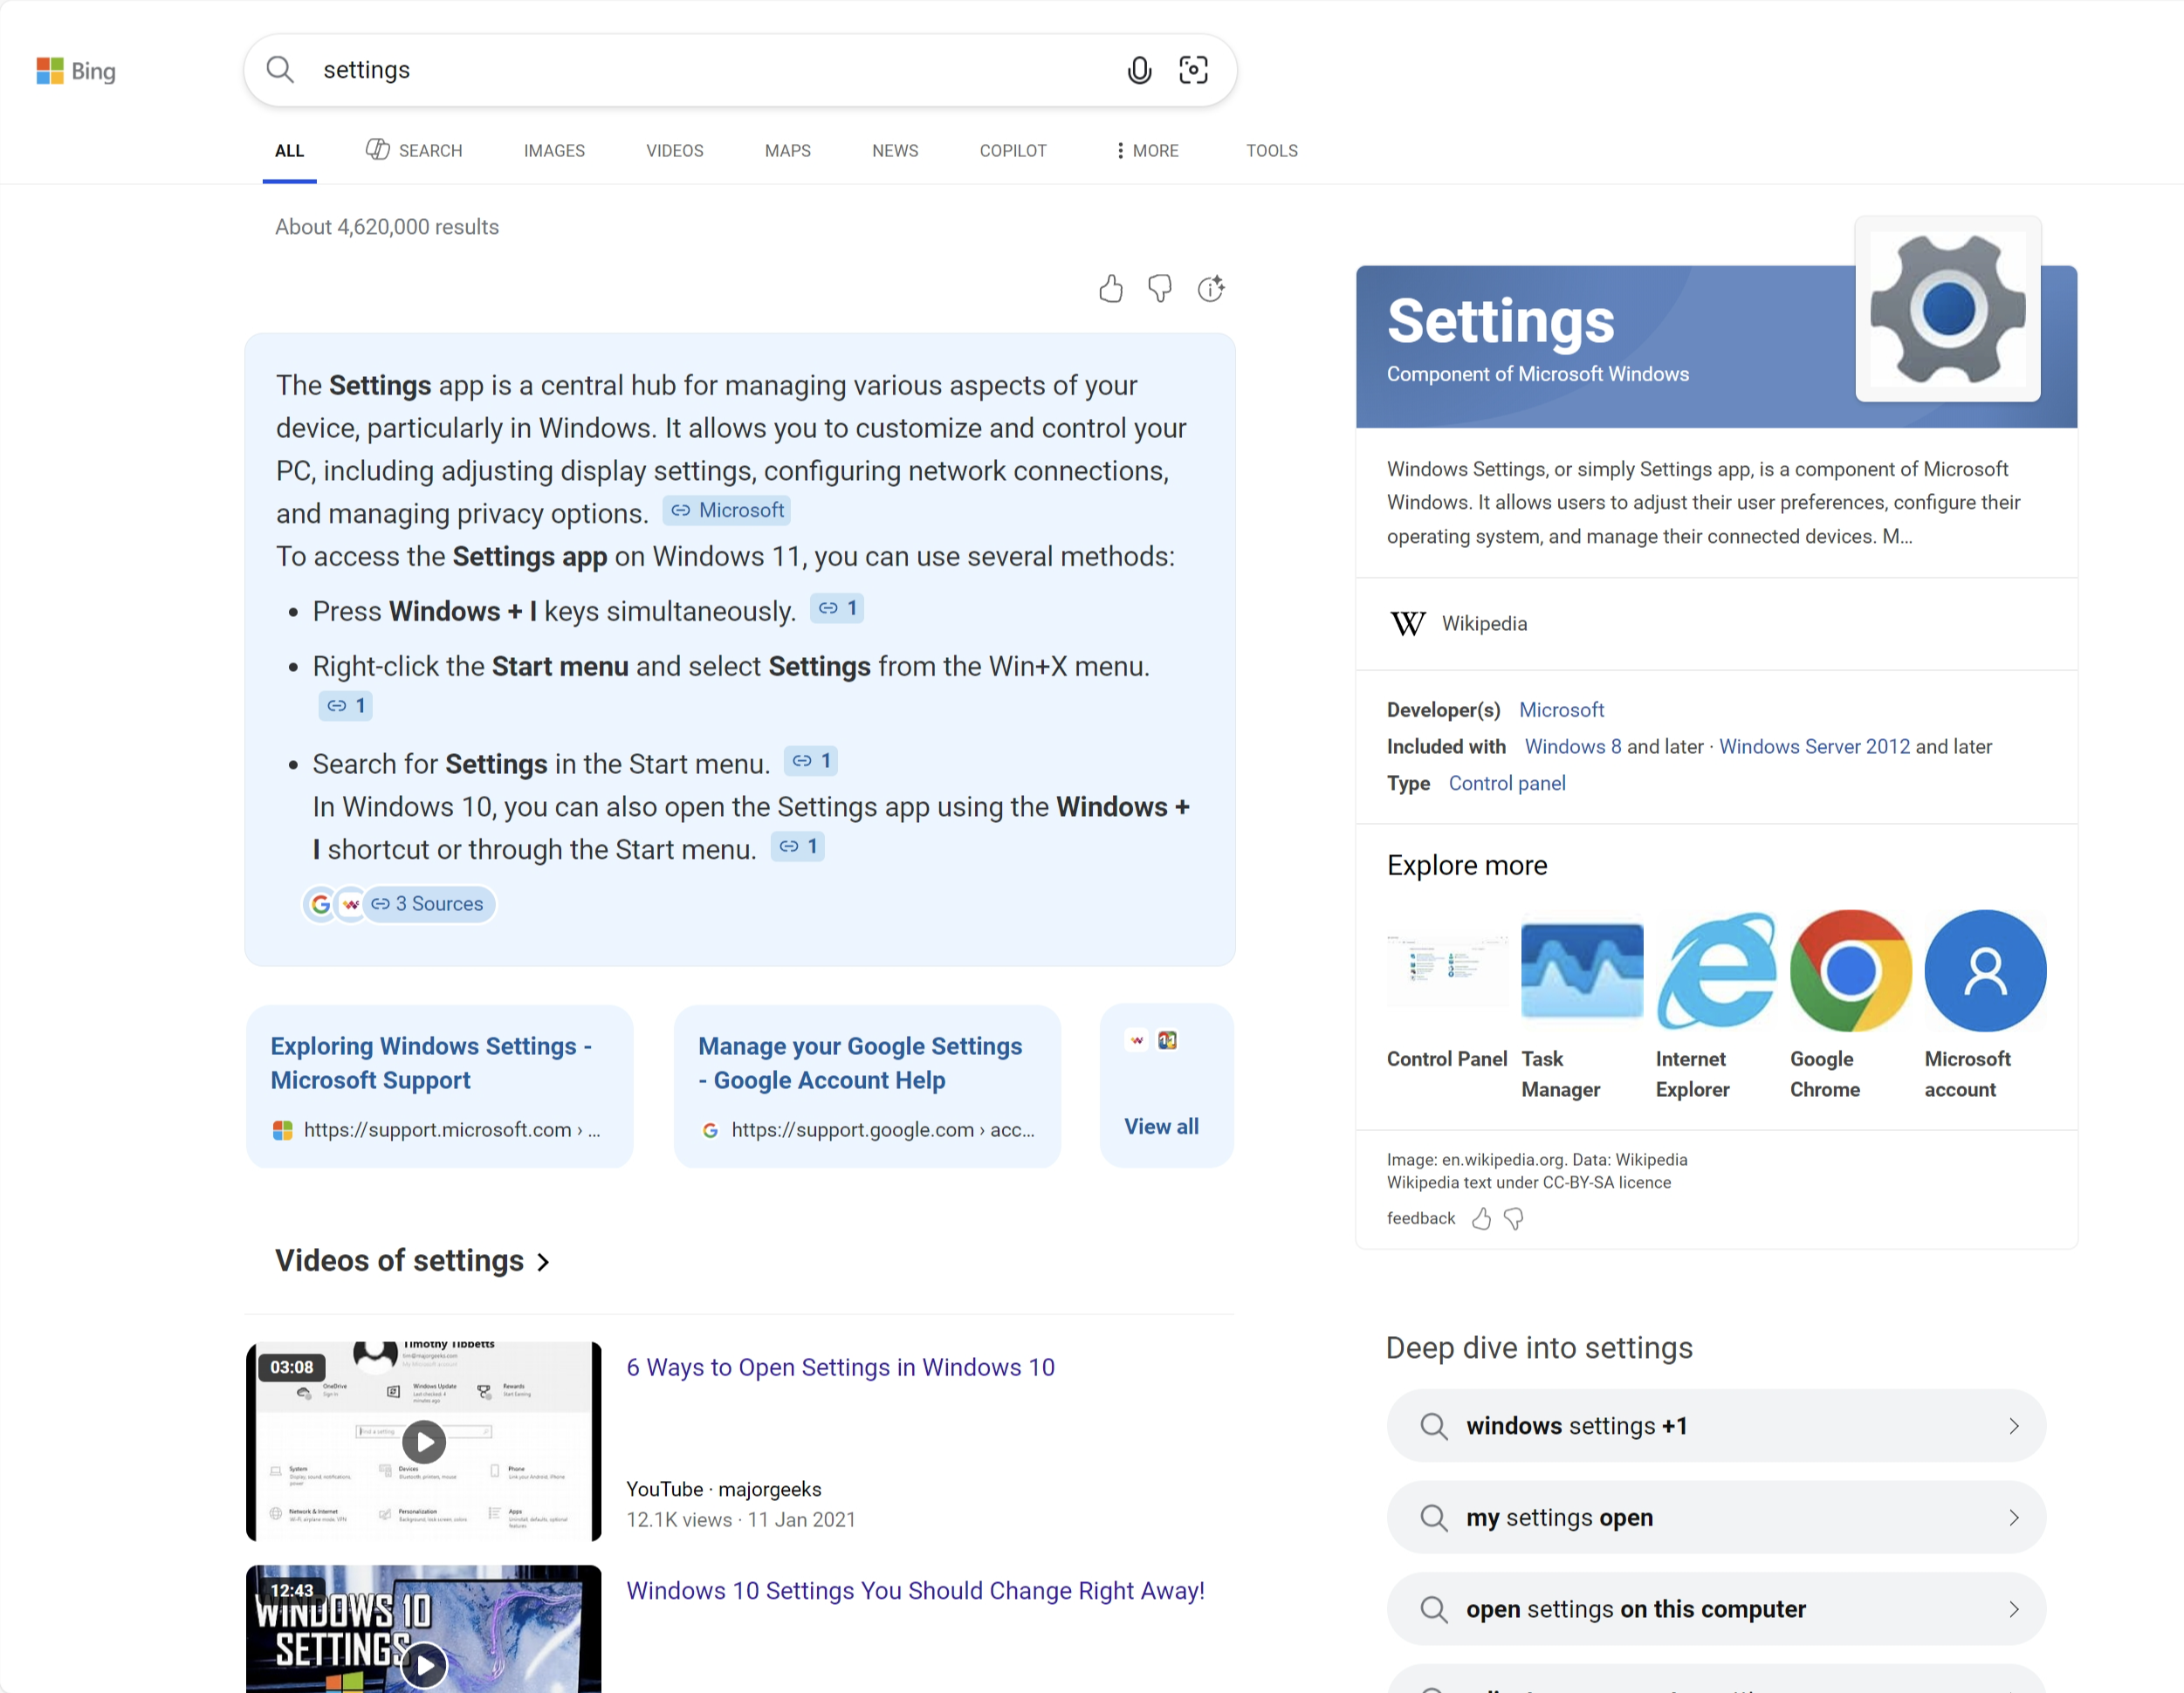This screenshot has width=2184, height=1693.
Task: Click View all sources button
Action: pos(1161,1126)
